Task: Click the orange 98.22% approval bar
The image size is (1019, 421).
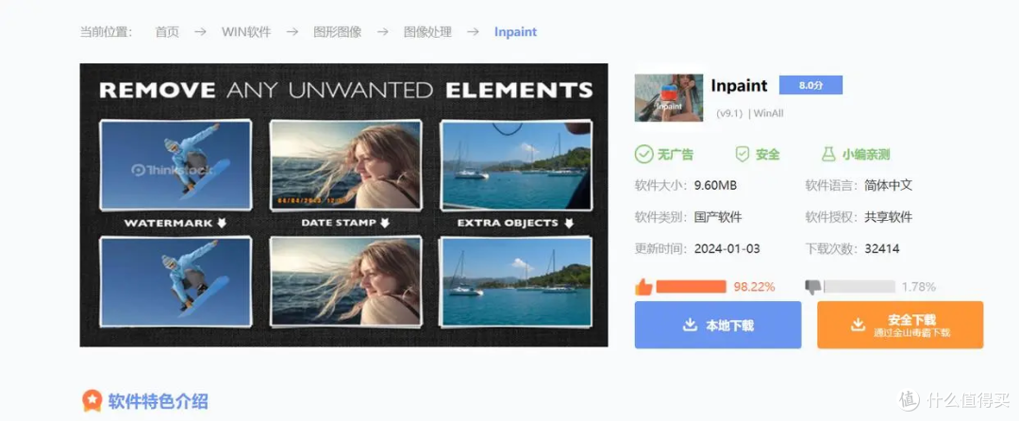Action: tap(691, 287)
